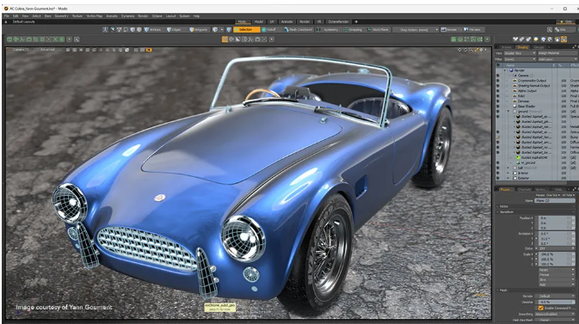Expand the Exterior group

pyautogui.click(x=508, y=178)
